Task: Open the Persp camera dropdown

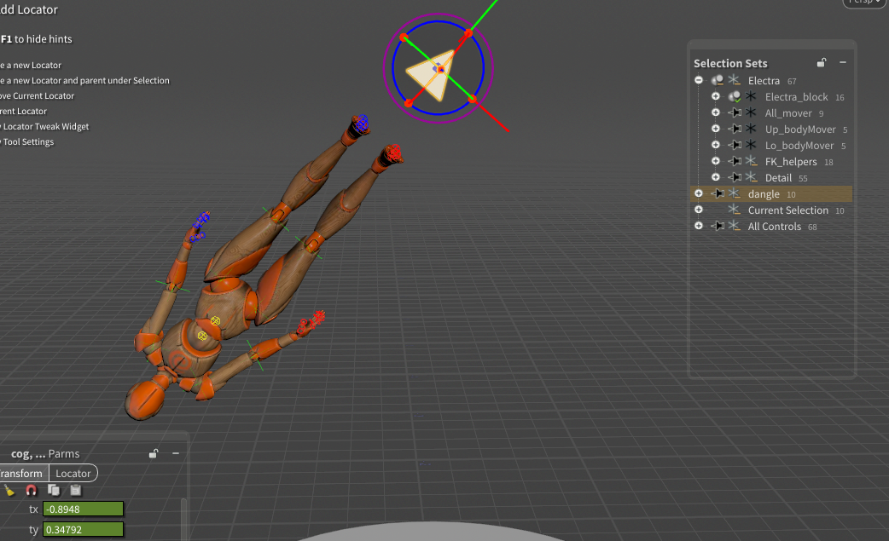Action: tap(865, 3)
